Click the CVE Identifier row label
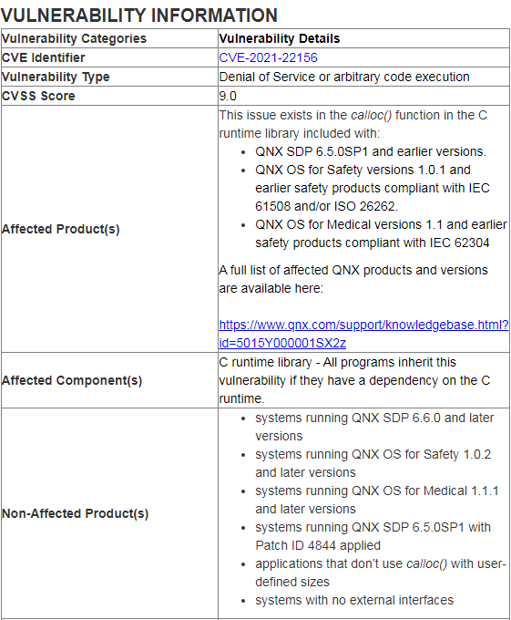The image size is (511, 620). [x=43, y=57]
